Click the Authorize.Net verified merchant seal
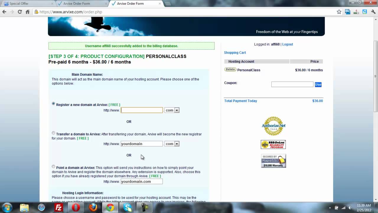Screen dimensions: 378x213 [x=273, y=126]
